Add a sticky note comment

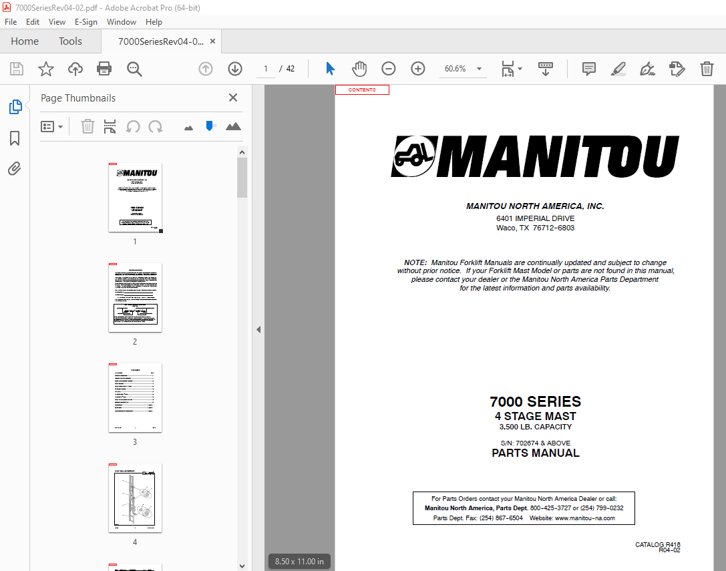click(589, 69)
